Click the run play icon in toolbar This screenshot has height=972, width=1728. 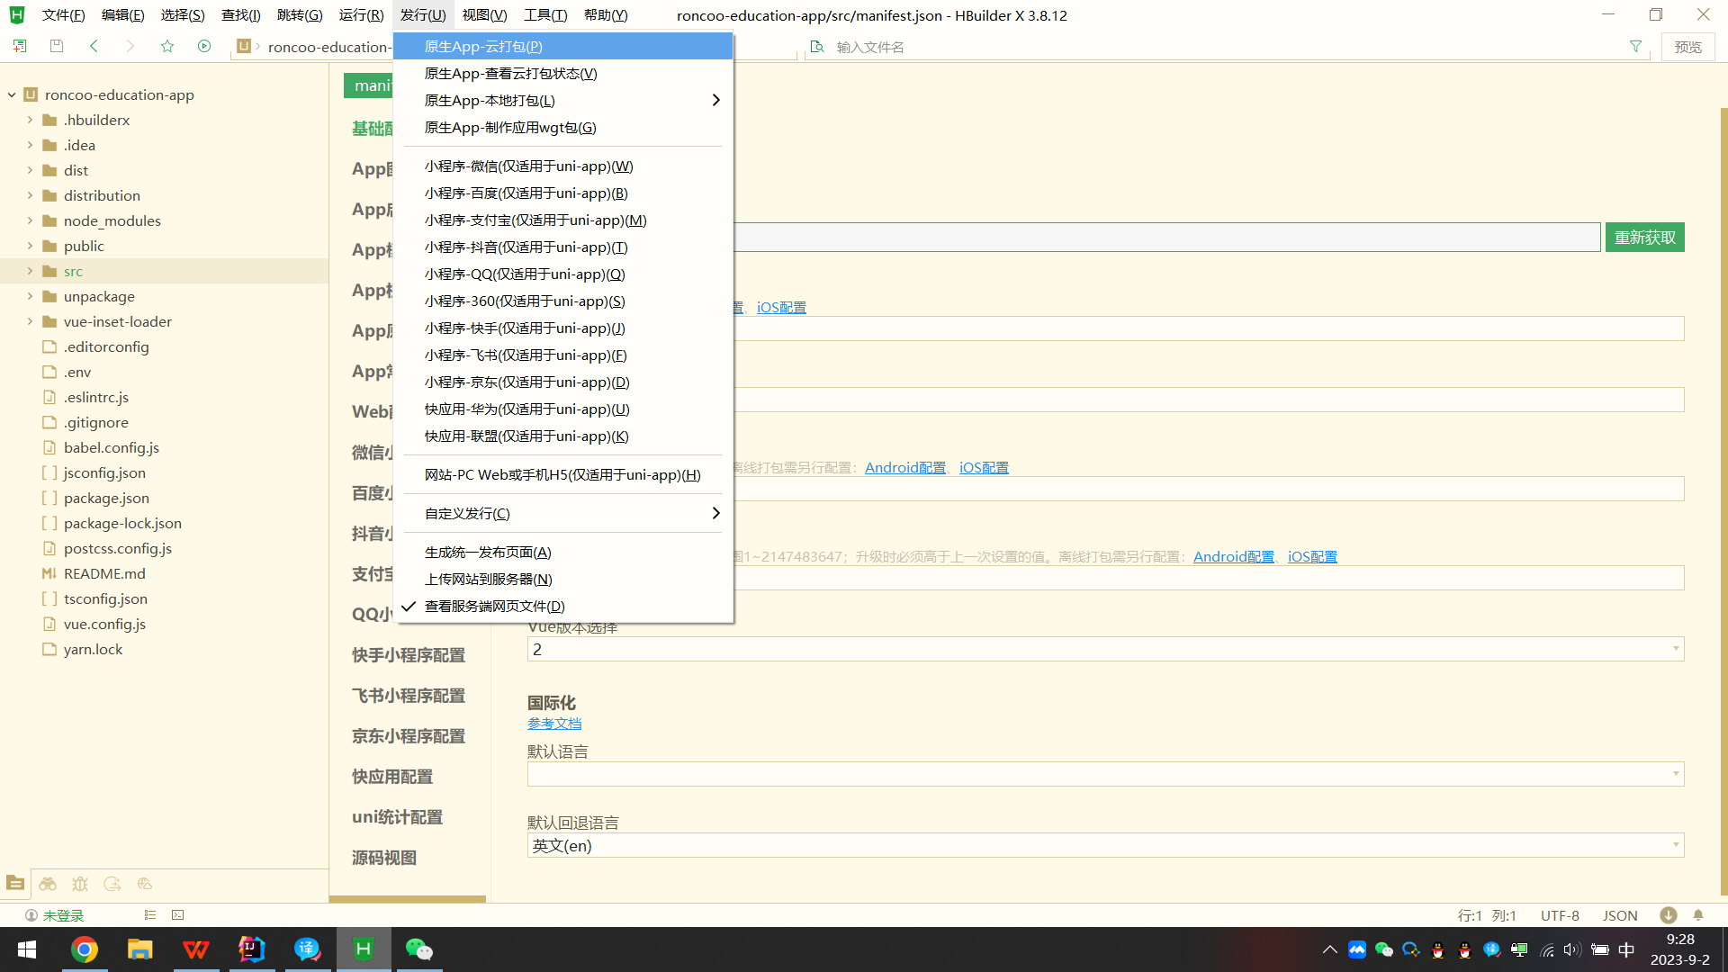[x=204, y=46]
